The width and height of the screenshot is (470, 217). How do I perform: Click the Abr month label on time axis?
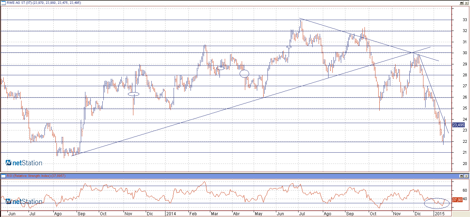click(237, 214)
